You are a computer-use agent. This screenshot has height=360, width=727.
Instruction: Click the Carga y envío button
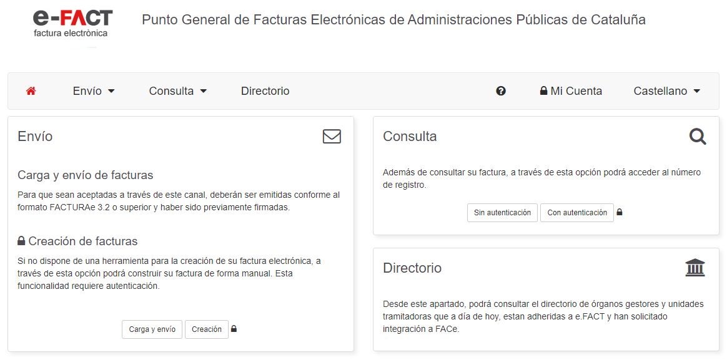pos(152,329)
